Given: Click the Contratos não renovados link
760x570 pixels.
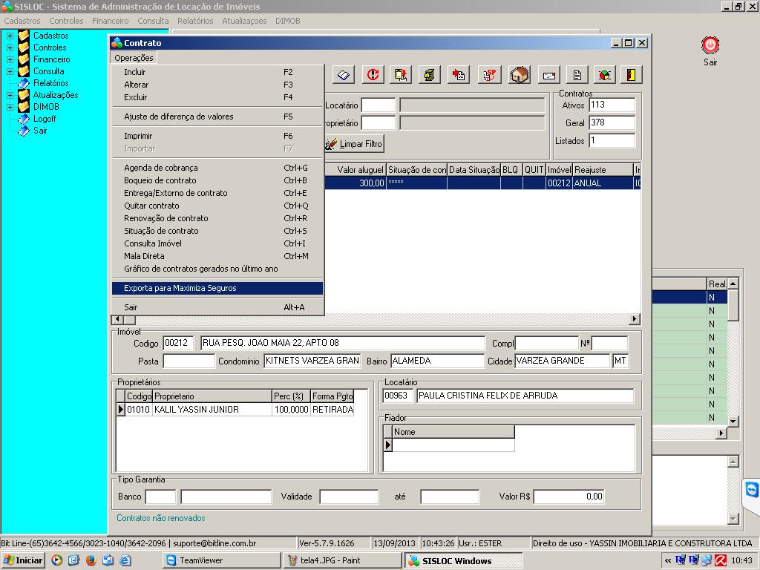Looking at the screenshot, I should [161, 518].
